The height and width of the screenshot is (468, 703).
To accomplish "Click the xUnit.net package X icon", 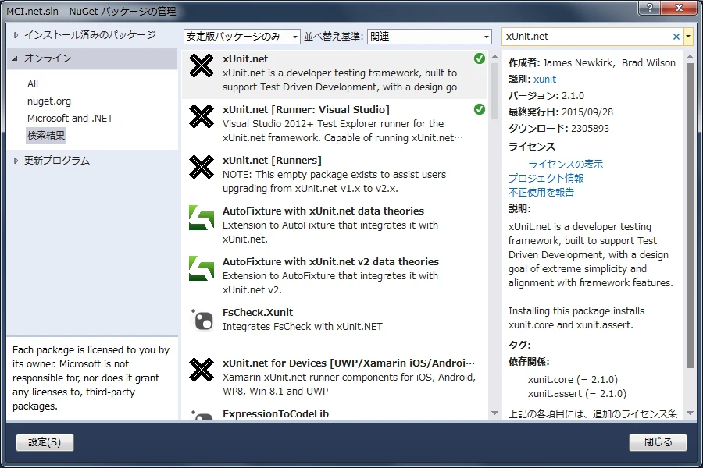I will coord(202,66).
